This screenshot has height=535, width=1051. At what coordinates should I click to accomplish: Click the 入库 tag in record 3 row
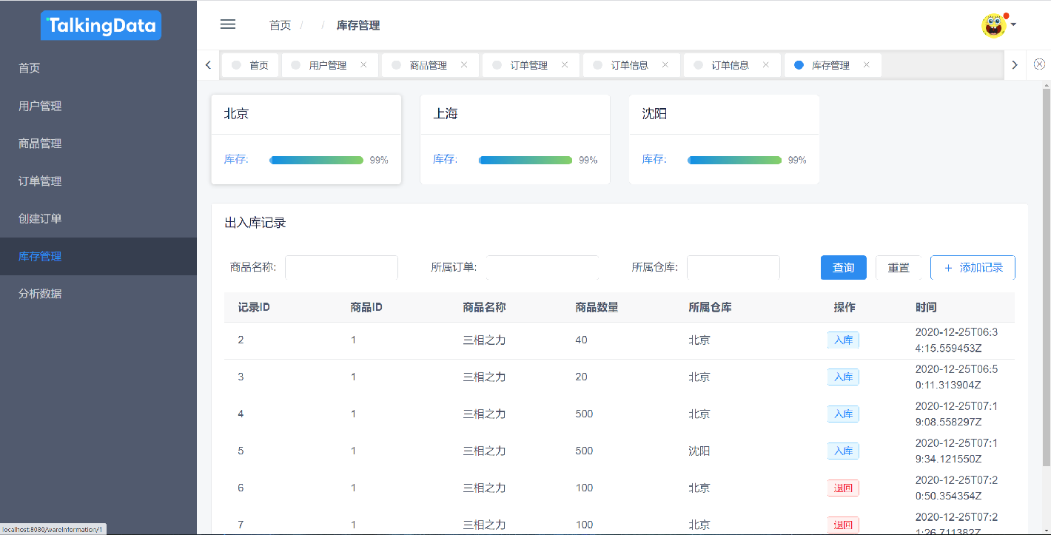[x=843, y=377]
